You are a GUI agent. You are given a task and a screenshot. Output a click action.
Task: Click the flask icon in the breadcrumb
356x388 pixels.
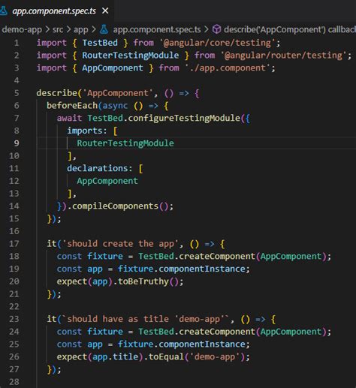coord(104,29)
